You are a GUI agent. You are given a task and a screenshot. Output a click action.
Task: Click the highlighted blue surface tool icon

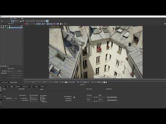[47, 21]
